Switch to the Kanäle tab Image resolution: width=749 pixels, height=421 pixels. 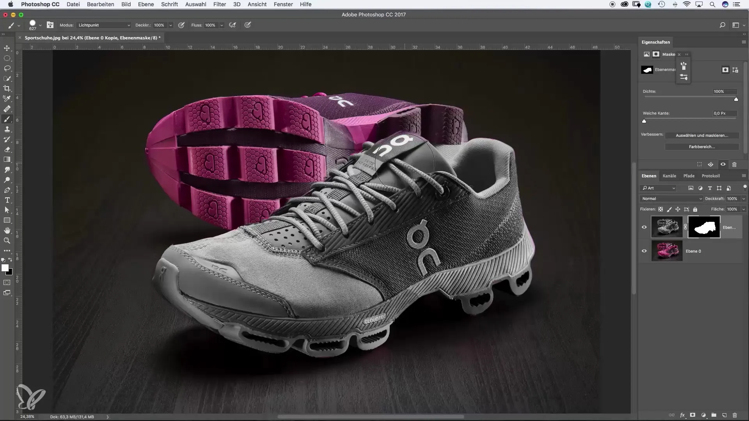(669, 176)
